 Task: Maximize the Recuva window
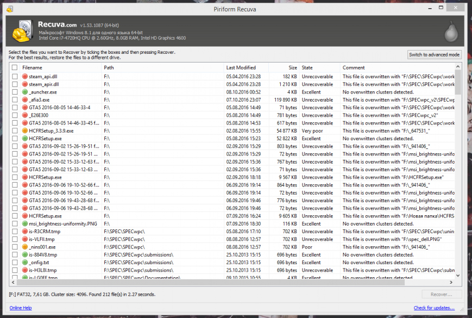coord(441,8)
